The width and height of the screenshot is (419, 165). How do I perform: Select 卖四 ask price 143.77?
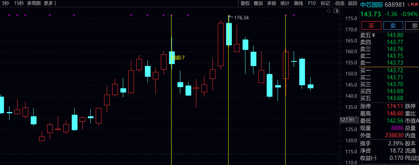pyautogui.click(x=395, y=42)
